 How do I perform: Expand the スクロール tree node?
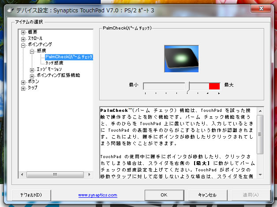coord(23,39)
